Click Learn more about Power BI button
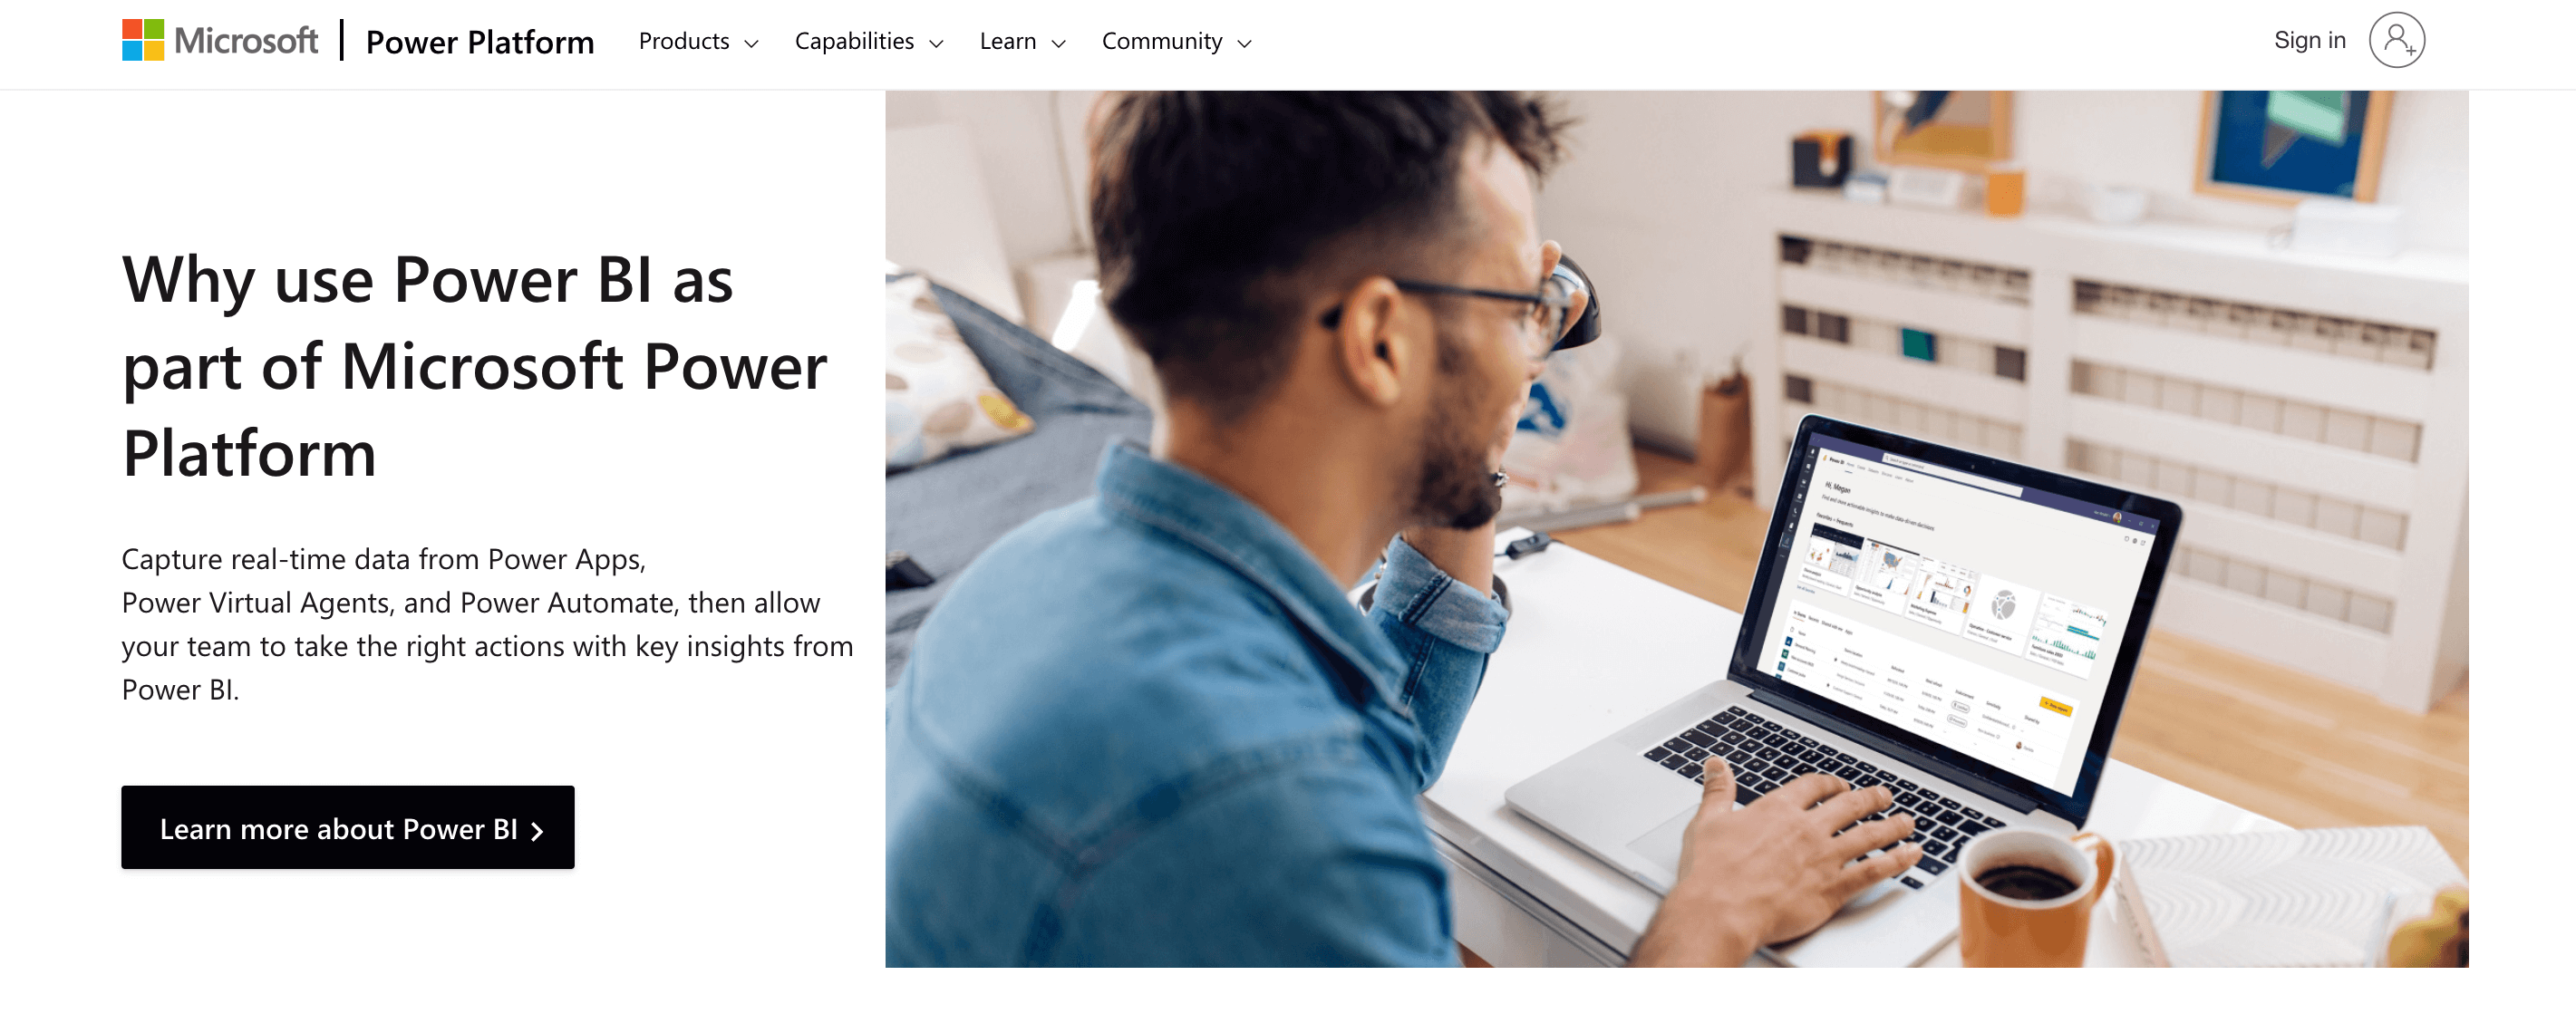The image size is (2576, 1033). (x=348, y=827)
